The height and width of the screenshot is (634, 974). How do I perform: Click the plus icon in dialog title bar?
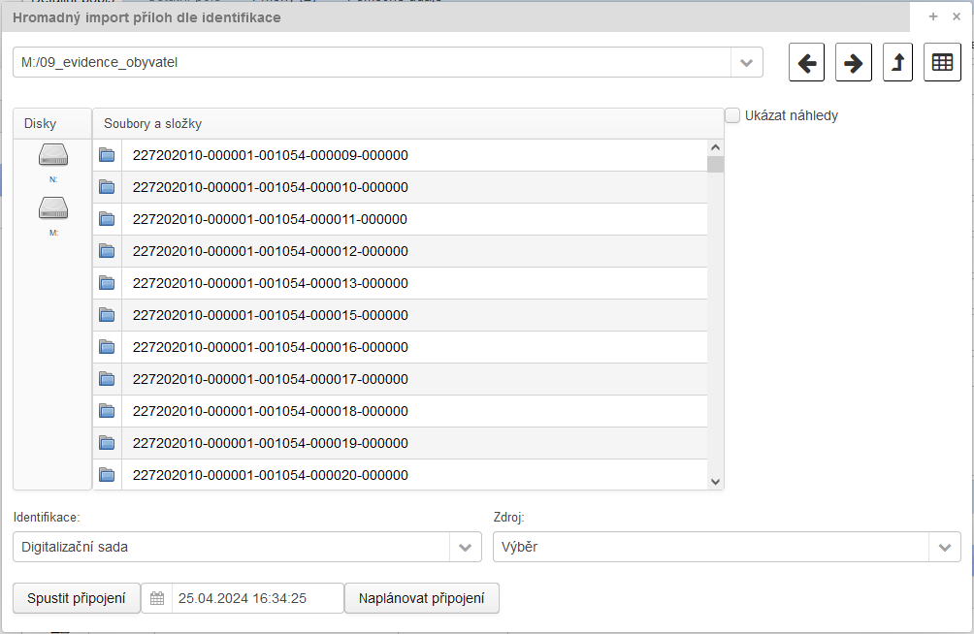(x=933, y=16)
